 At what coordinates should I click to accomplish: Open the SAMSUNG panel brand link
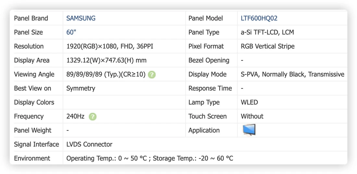pos(81,18)
